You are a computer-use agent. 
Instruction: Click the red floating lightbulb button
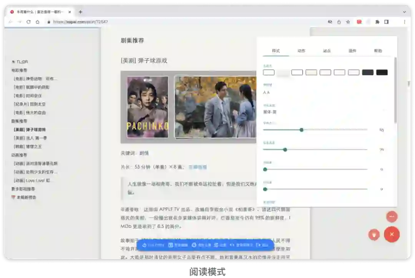click(x=374, y=234)
